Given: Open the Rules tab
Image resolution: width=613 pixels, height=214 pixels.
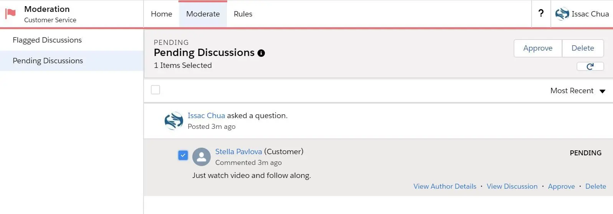Looking at the screenshot, I should [243, 14].
